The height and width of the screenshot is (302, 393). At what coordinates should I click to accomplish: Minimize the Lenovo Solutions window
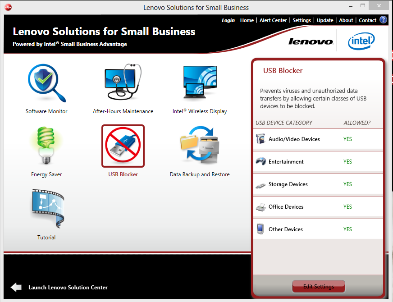point(351,6)
